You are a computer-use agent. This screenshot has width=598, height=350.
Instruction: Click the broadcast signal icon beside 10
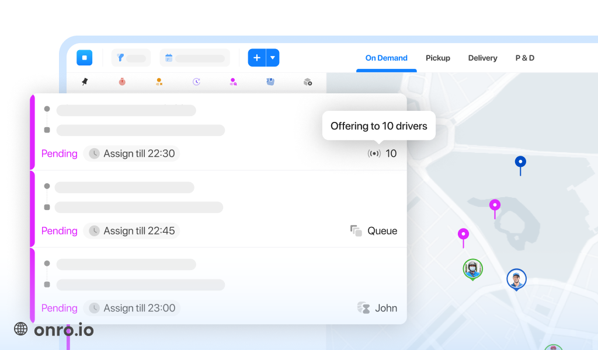374,153
